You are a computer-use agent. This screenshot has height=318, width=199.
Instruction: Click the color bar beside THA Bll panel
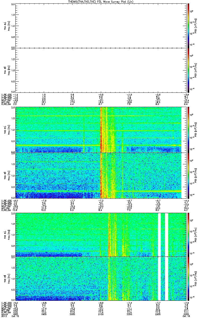click(x=188, y=70)
